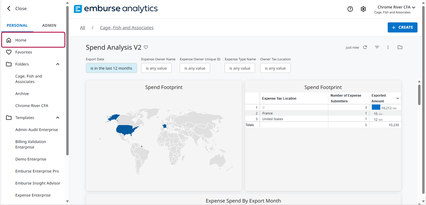This screenshot has height=205, width=426.
Task: Open Export Date filter 'is in the last 12 months'
Action: pyautogui.click(x=111, y=68)
